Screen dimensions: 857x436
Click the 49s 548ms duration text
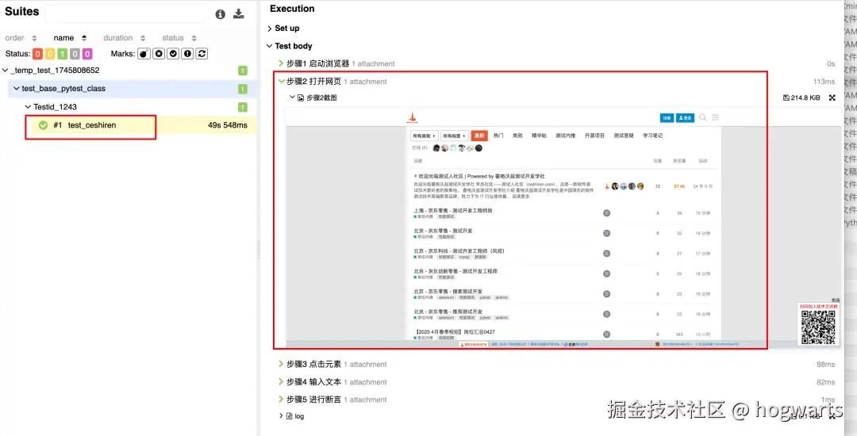tap(228, 125)
